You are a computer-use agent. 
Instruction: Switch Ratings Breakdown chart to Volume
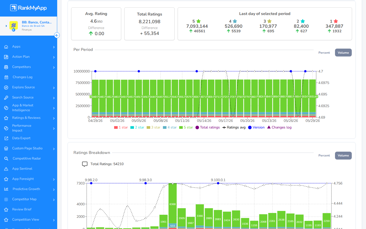tap(343, 155)
